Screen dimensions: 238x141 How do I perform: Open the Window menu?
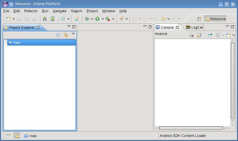tap(109, 11)
